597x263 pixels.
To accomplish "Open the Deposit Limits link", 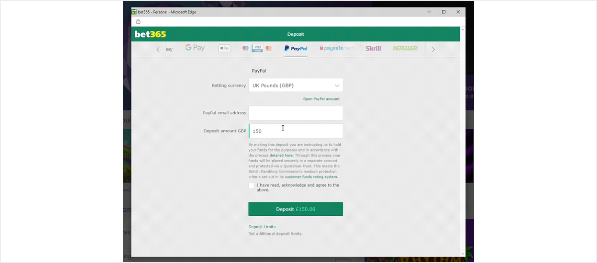I will [262, 227].
